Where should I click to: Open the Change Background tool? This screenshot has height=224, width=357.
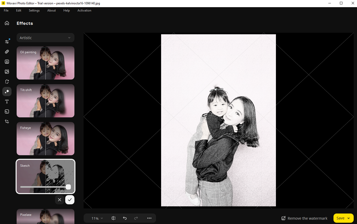[7, 71]
